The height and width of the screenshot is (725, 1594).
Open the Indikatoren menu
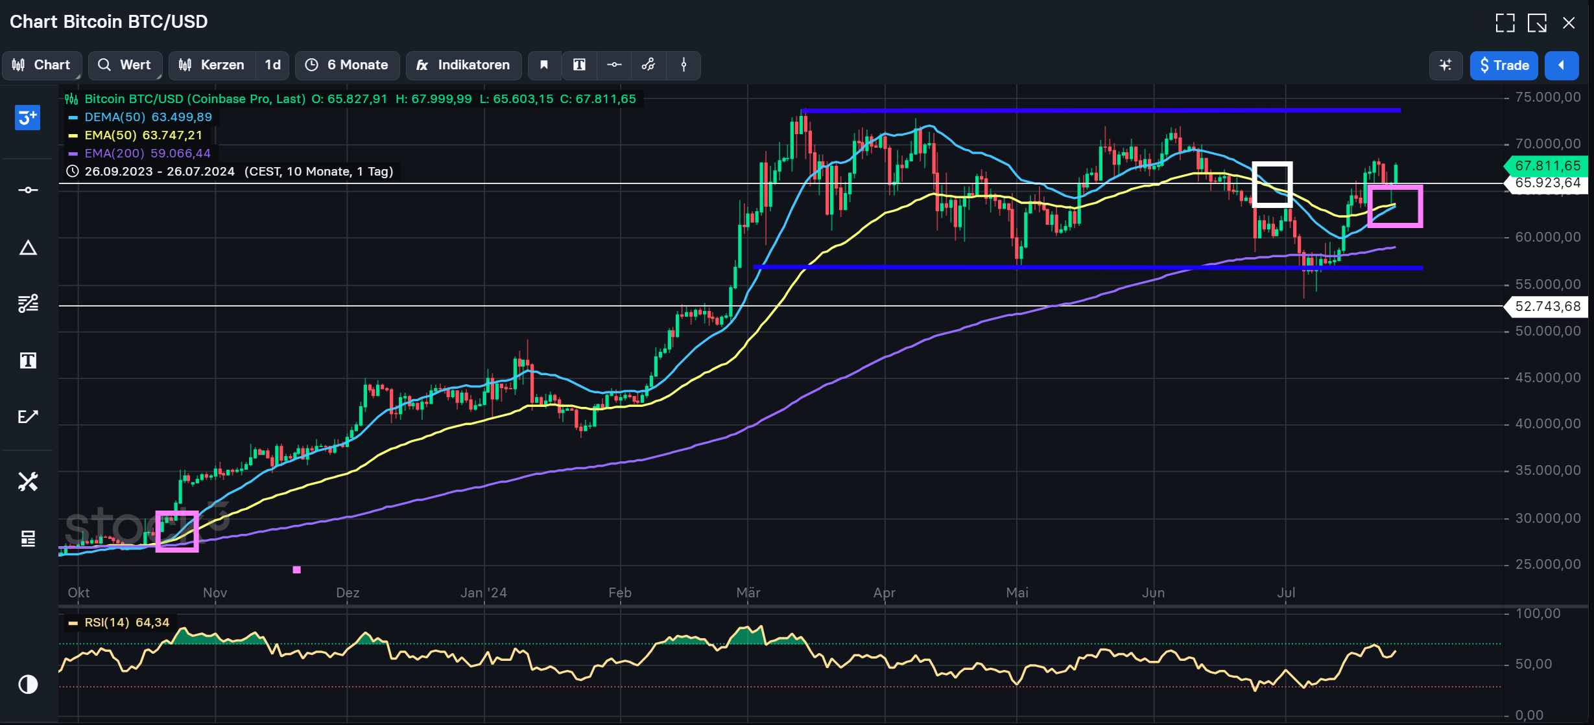(x=464, y=65)
